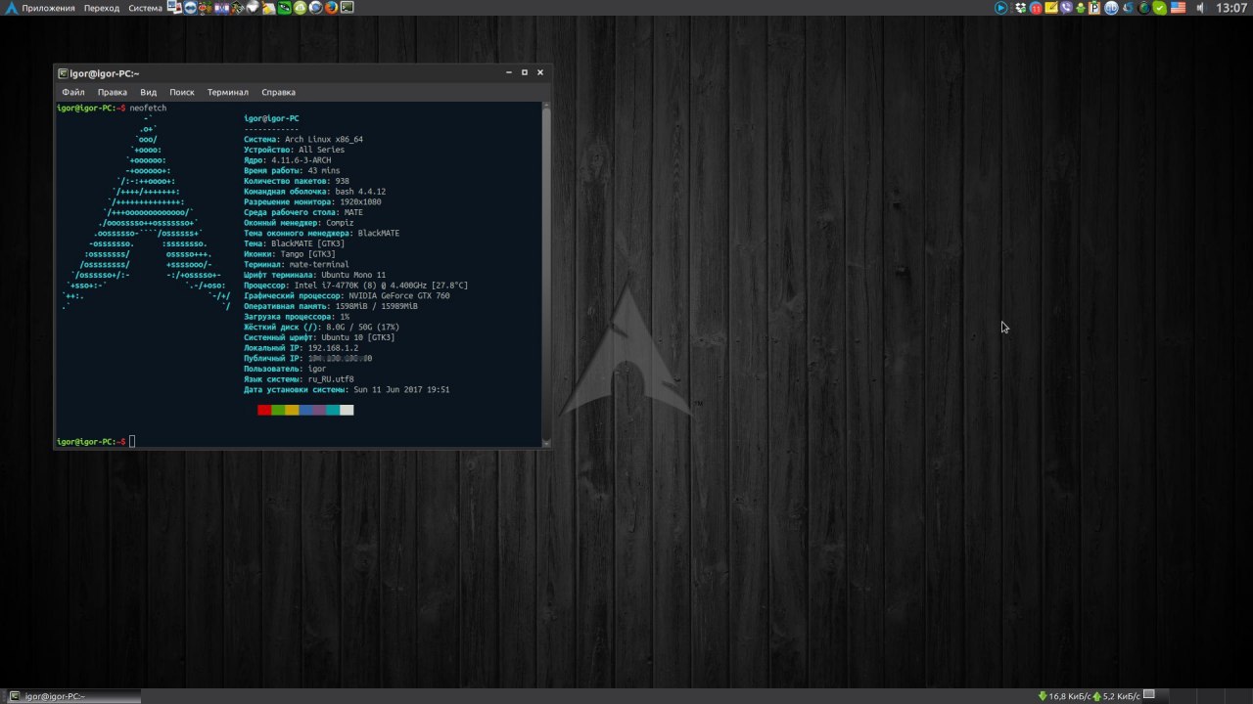This screenshot has height=704, width=1253.
Task: Open the Переход menu
Action: tap(102, 8)
